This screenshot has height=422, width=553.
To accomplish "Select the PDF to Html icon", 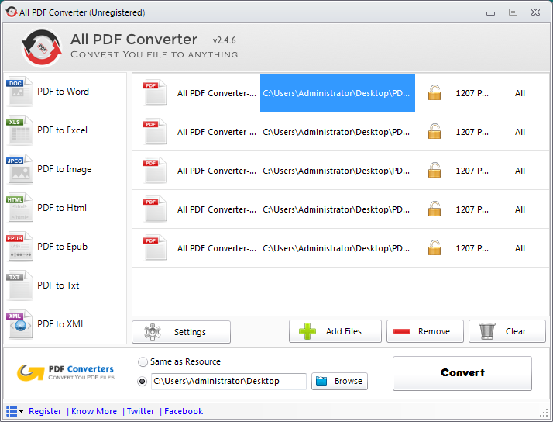I will 20,208.
